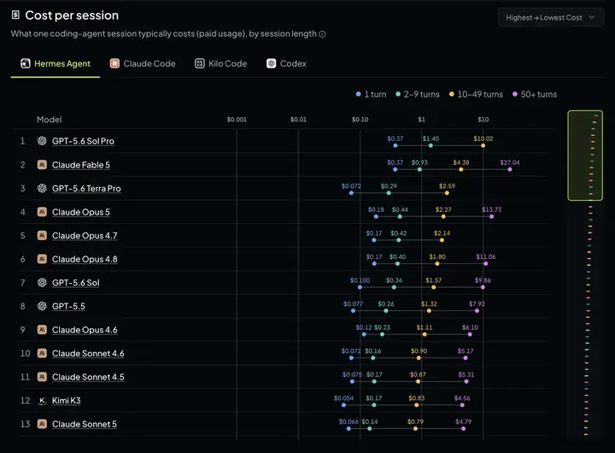Screen dimensions: 615x453
Task: Open the GPT-5.6 Sol model link
Action: (x=76, y=283)
